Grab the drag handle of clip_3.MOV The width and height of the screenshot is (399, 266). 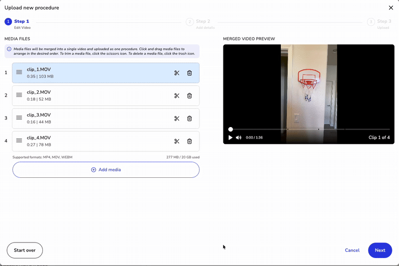19,118
